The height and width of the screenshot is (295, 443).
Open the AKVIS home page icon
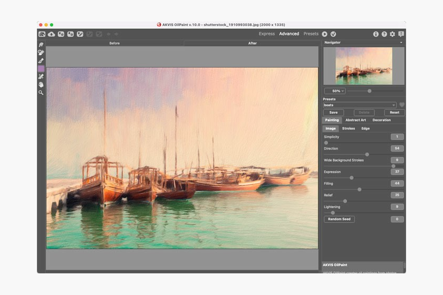42,34
